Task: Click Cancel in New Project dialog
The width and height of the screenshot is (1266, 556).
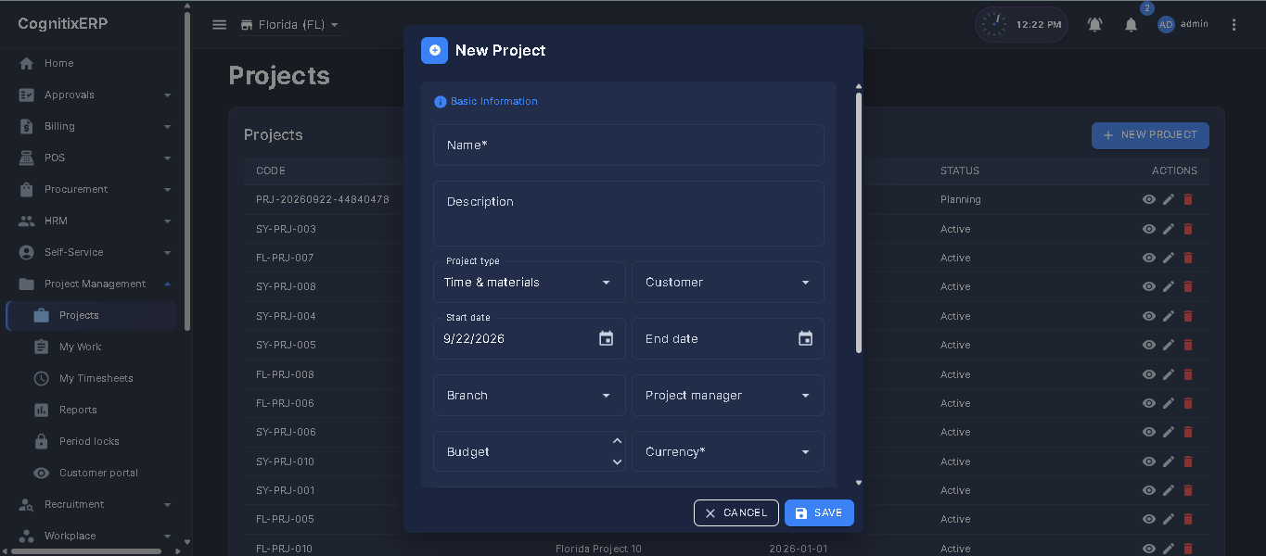Action: click(736, 512)
